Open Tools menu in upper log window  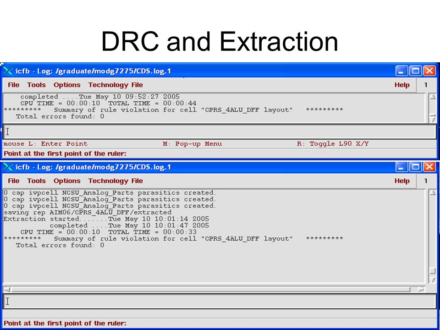(36, 85)
